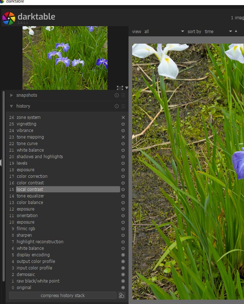Toggle power icon for exposure item 18
The height and width of the screenshot is (304, 244).
(x=123, y=170)
